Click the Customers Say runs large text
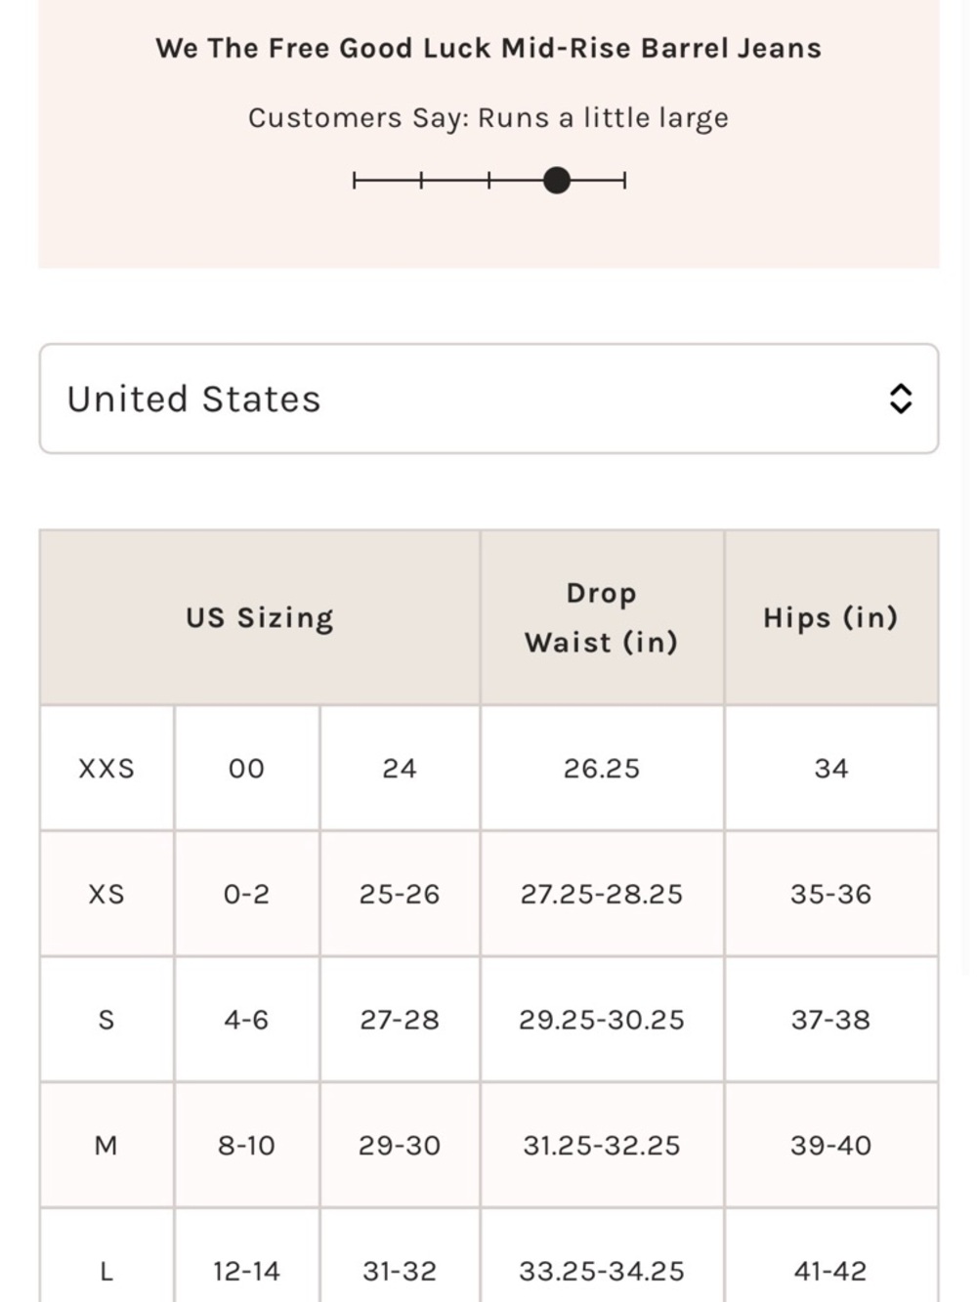This screenshot has width=977, height=1302. pyautogui.click(x=488, y=118)
